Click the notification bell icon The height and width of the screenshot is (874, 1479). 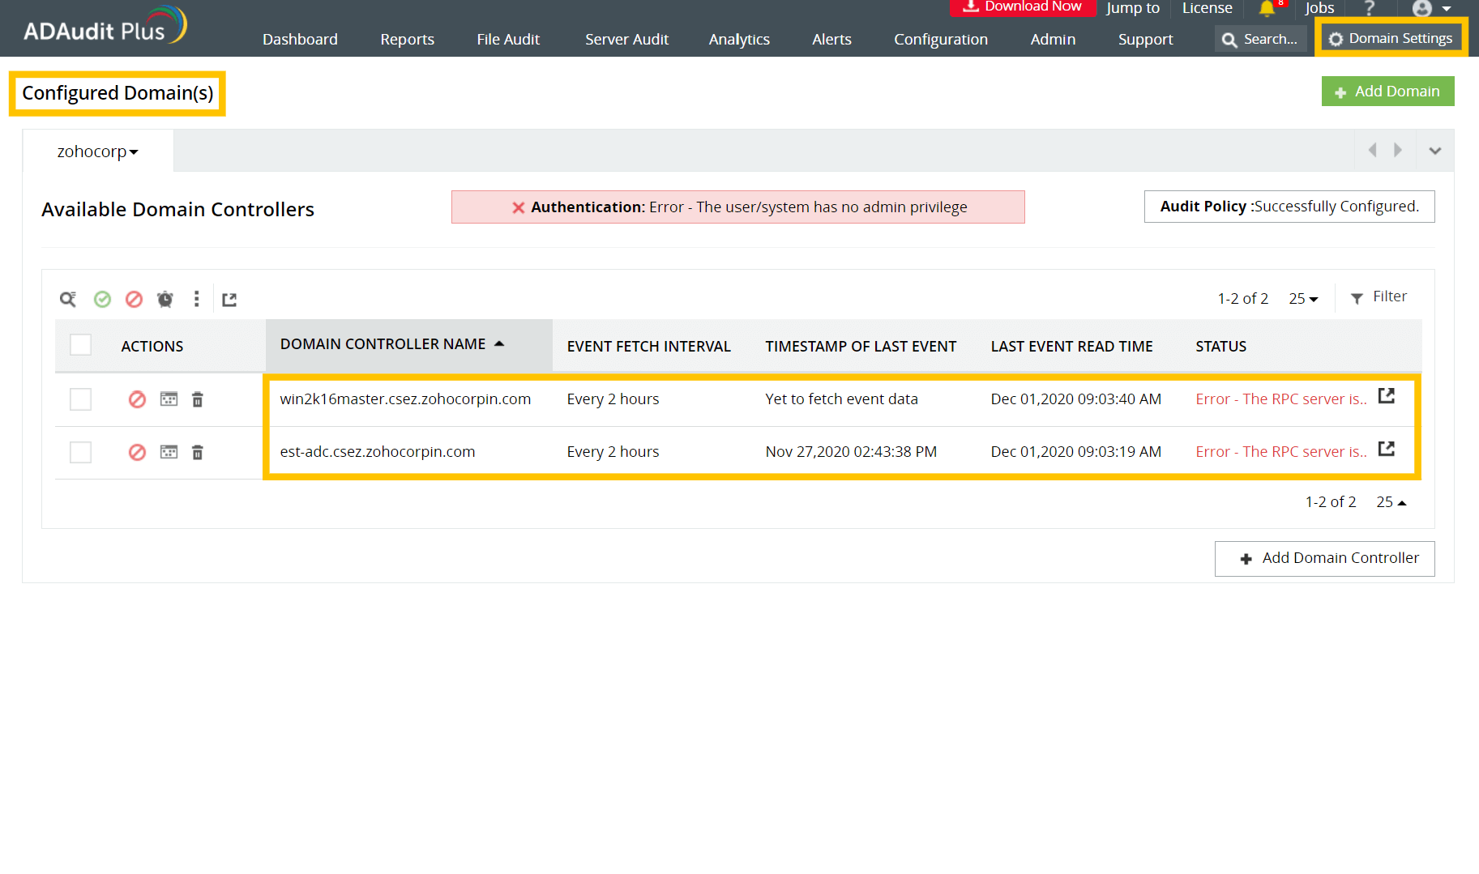1267,9
